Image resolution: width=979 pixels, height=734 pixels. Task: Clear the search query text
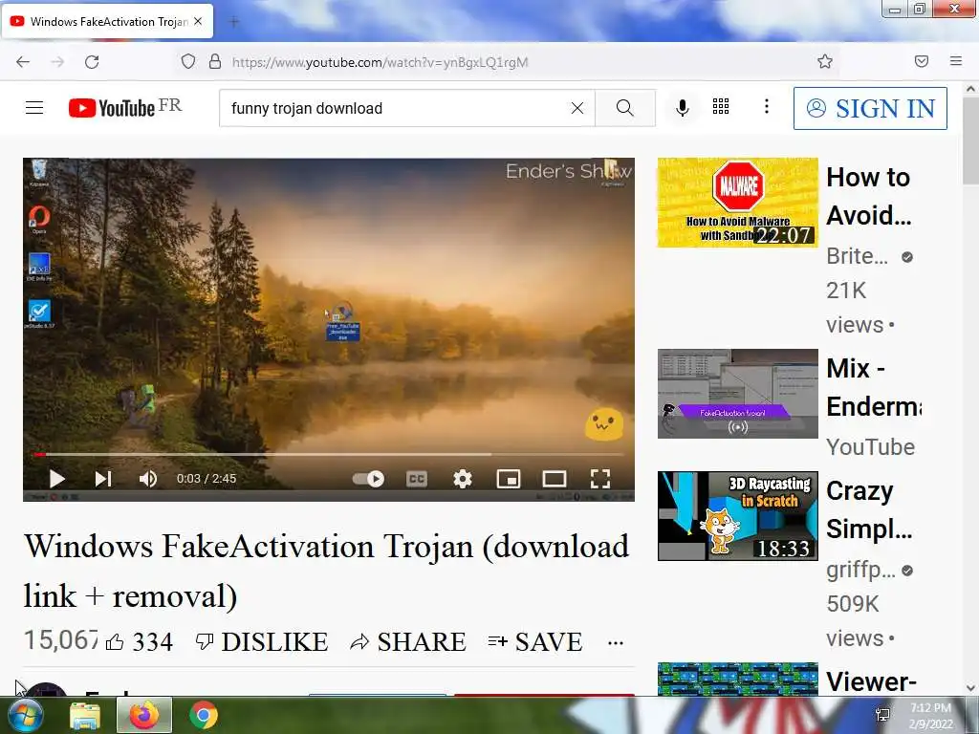click(577, 108)
